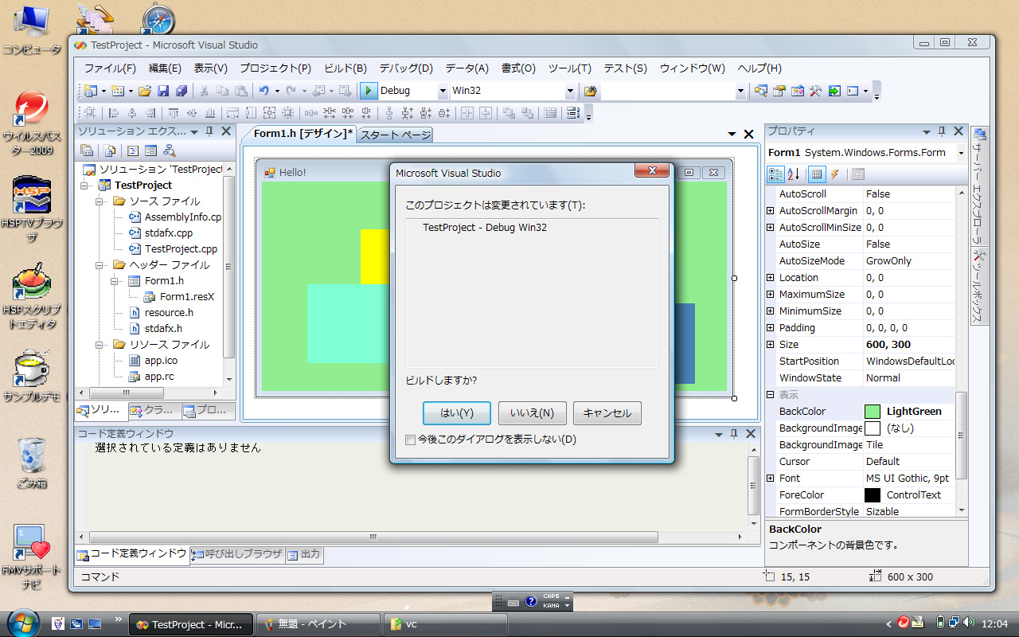
Task: Collapse the ヘッダー ファイル folder node
Action: point(100,265)
